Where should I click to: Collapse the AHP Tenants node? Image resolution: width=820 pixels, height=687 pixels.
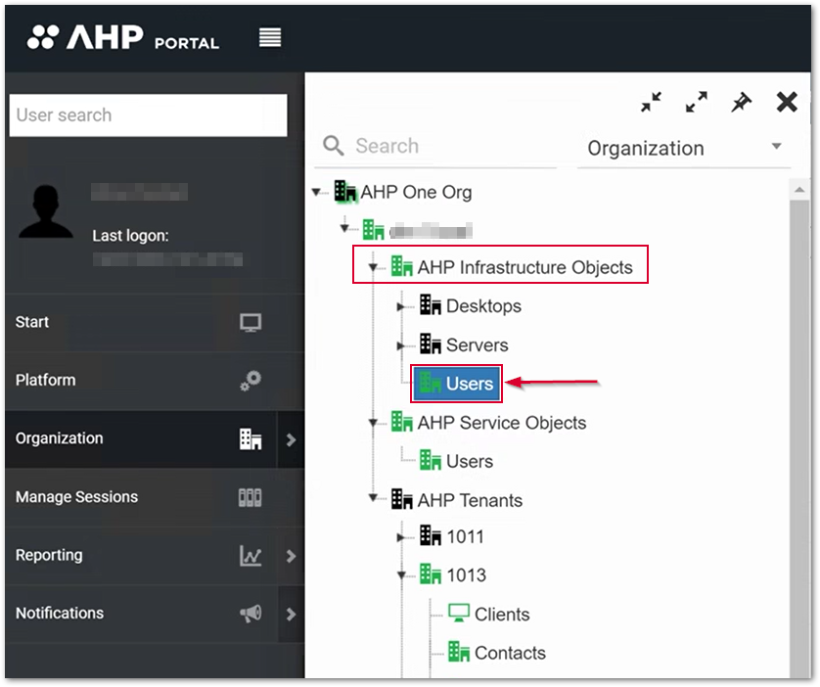tap(373, 498)
